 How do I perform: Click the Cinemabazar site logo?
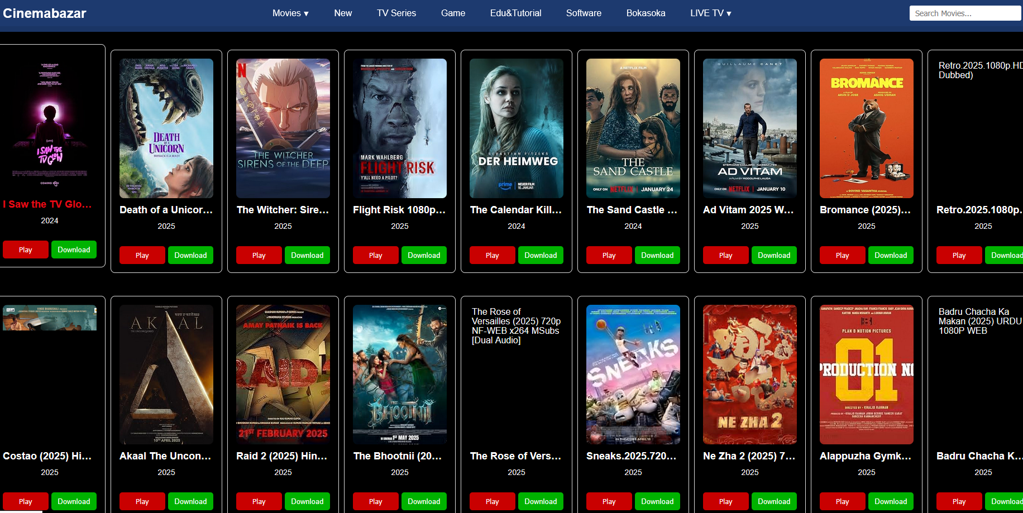(45, 13)
